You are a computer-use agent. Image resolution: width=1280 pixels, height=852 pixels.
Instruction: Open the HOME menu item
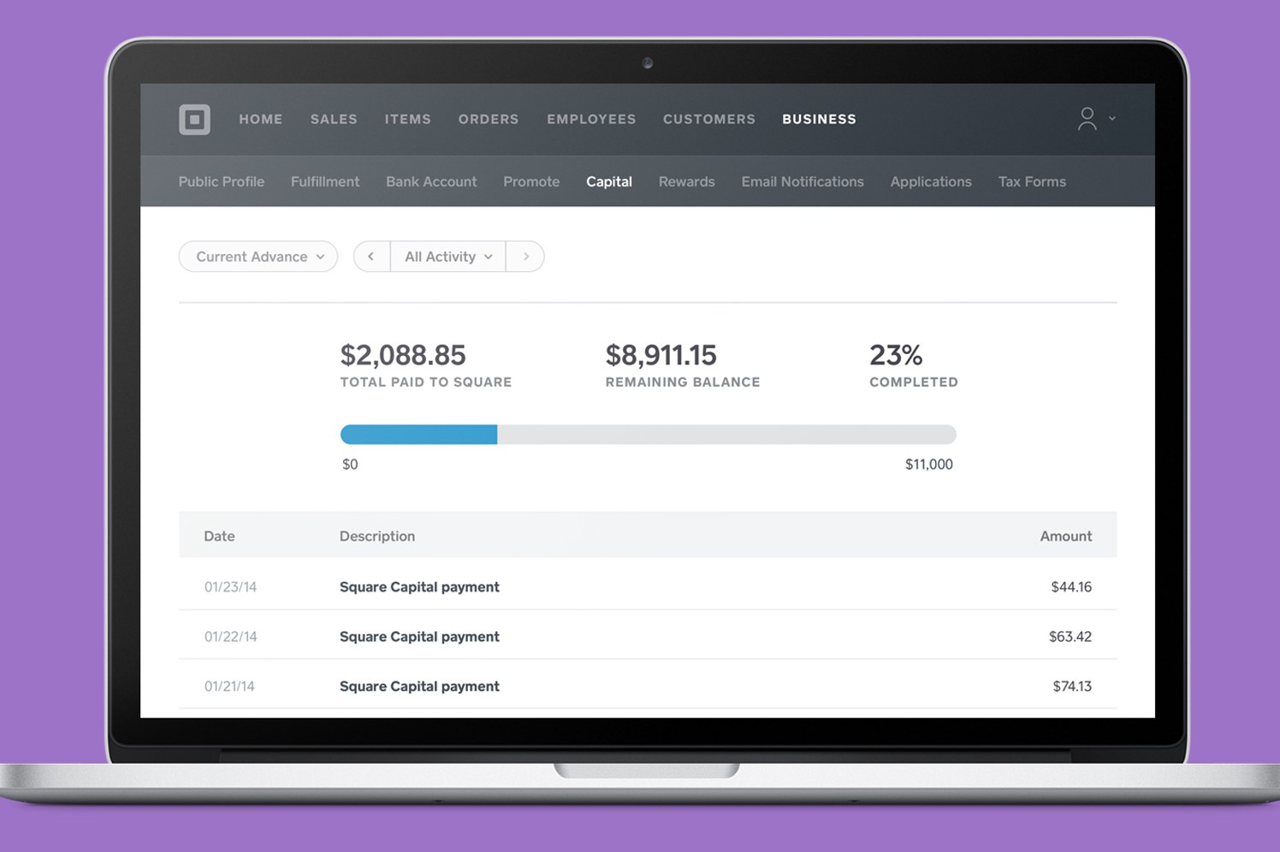click(x=261, y=119)
